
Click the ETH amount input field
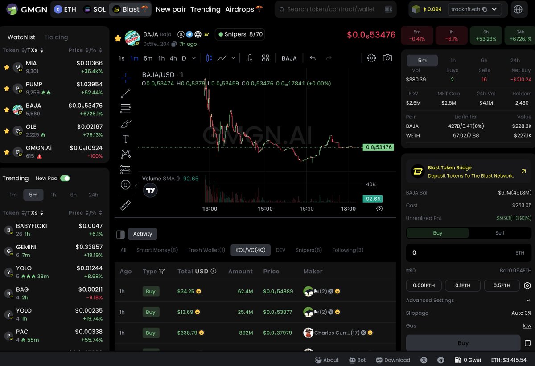[469, 253]
